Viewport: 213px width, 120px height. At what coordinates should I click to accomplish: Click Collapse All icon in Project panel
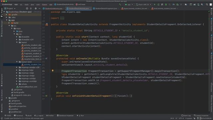31,8
